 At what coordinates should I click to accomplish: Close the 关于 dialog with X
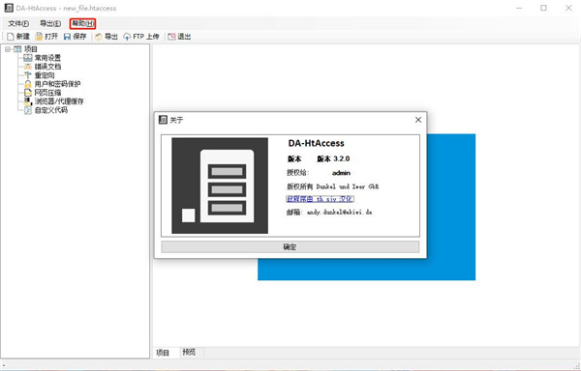418,120
